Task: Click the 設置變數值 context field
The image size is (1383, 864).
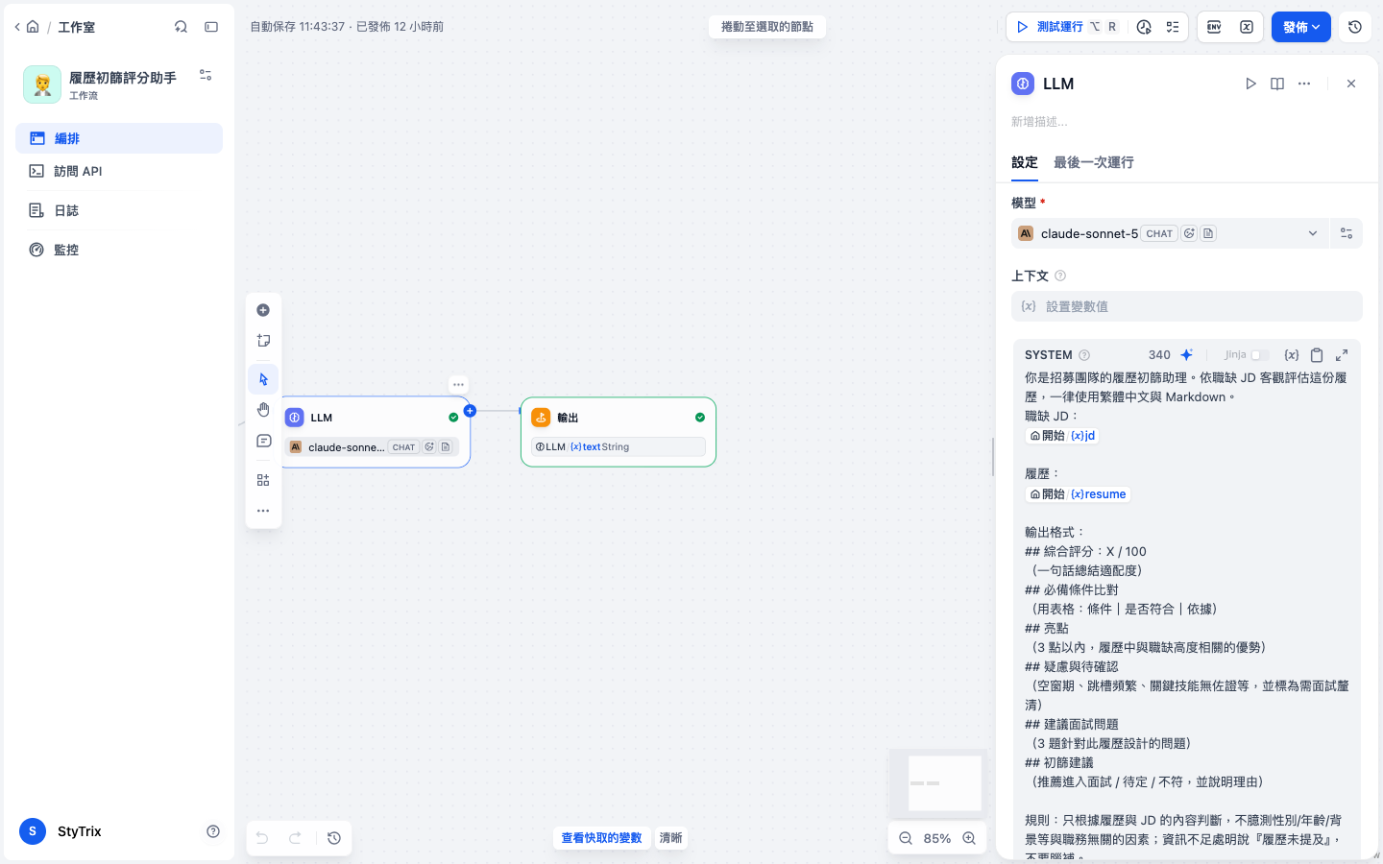Action: pyautogui.click(x=1186, y=306)
